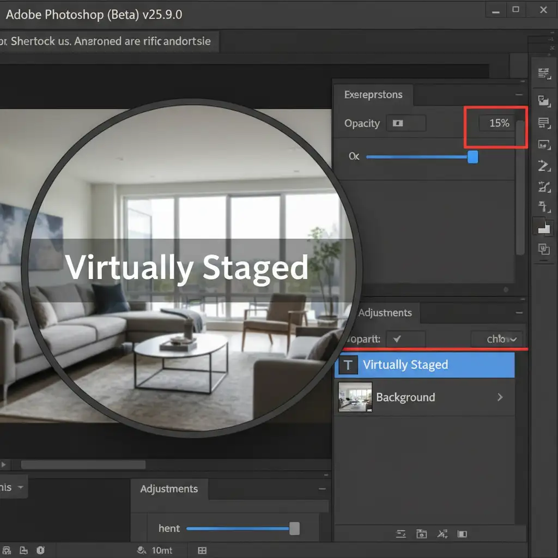This screenshot has height=558, width=558.
Task: Open the dropdown at bottom-left panel edge
Action: tap(21, 487)
